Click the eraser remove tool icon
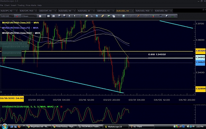 [167, 16]
